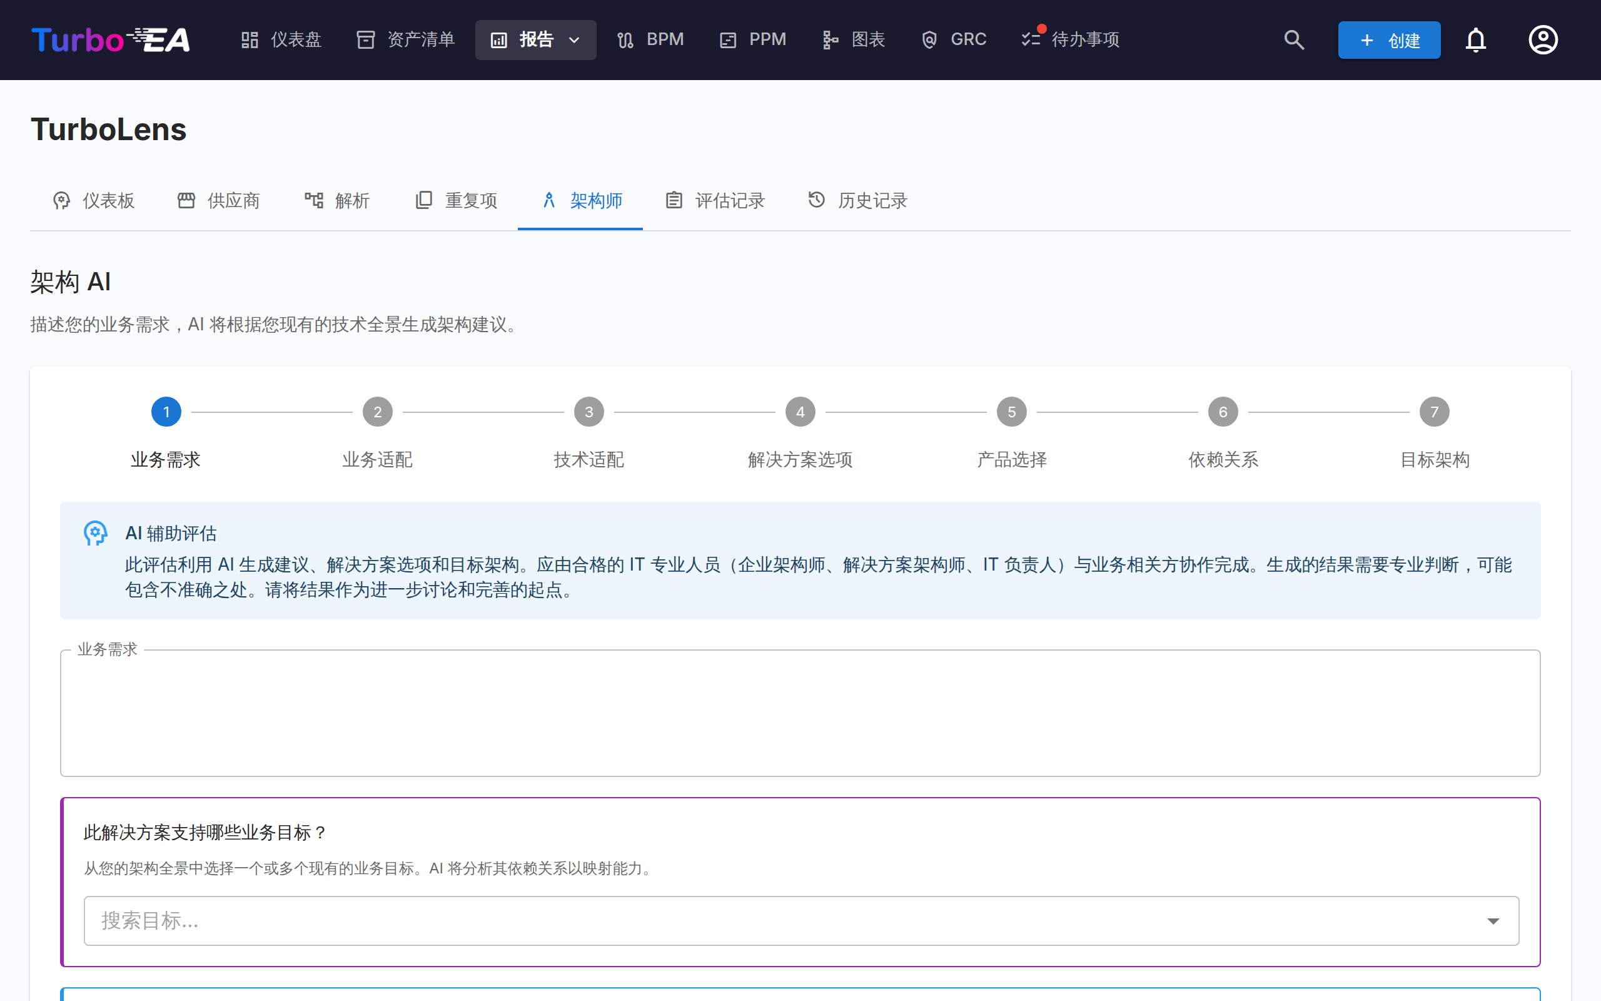Open the PPM nav item

(753, 39)
